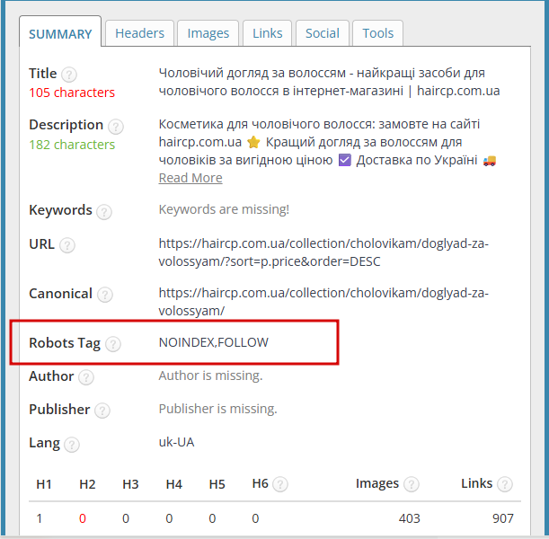The image size is (549, 539).
Task: Click the H6 column header label
Action: [261, 483]
